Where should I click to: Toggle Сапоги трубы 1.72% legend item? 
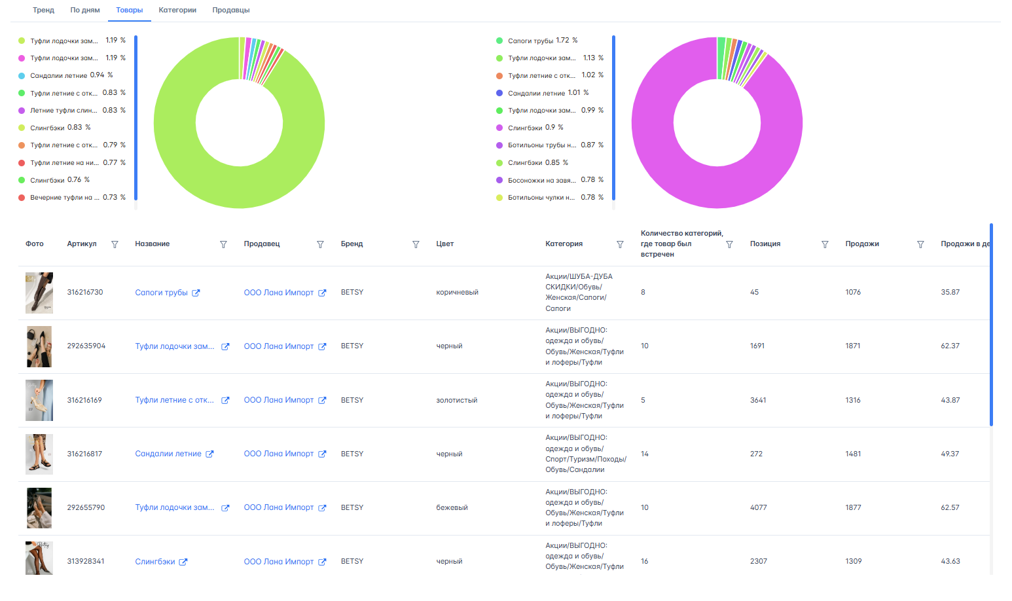pos(536,41)
